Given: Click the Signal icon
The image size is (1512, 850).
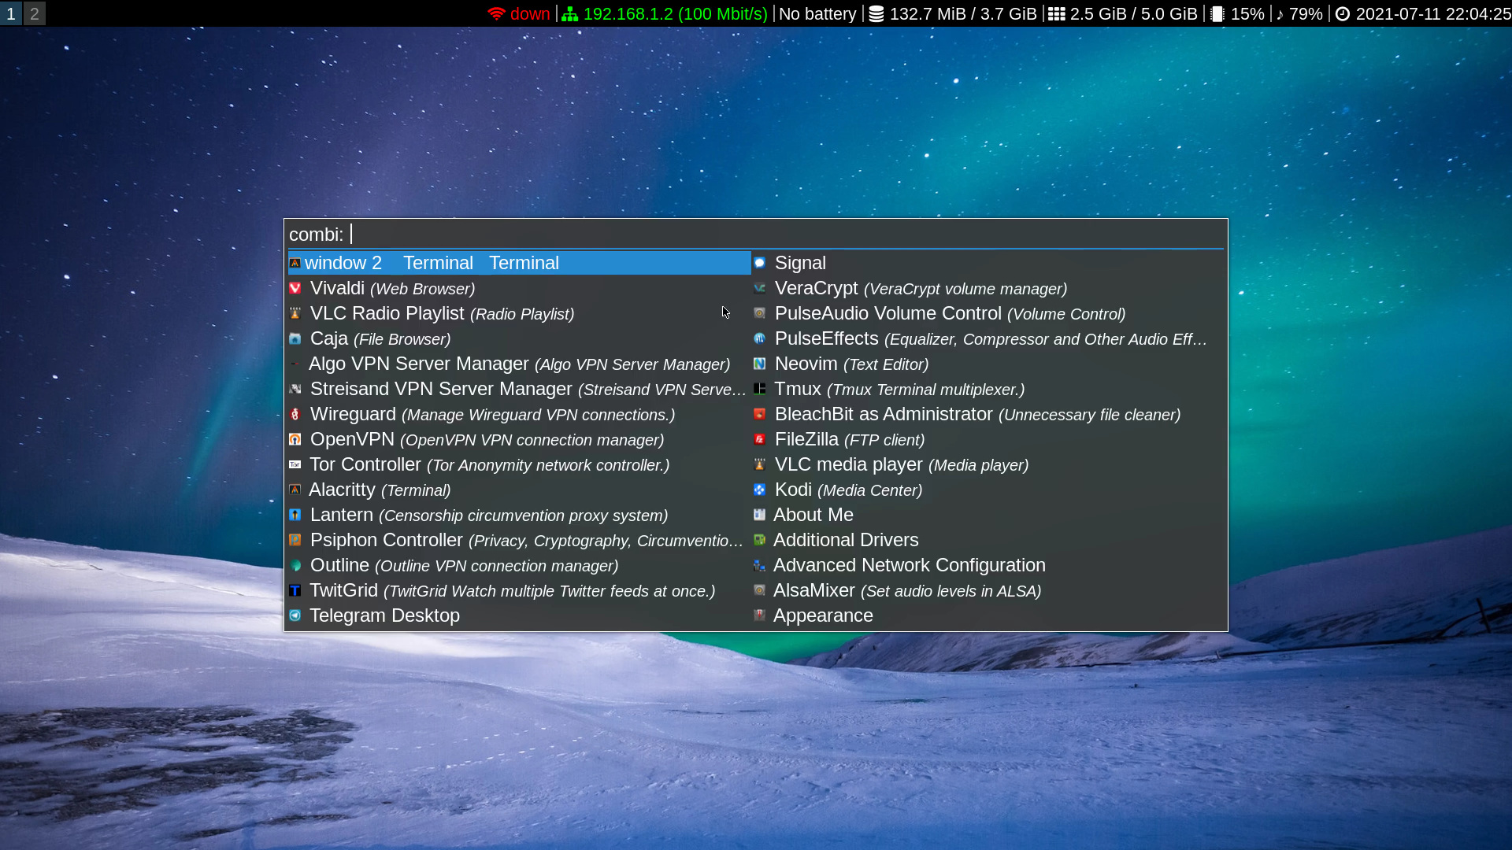Looking at the screenshot, I should point(760,263).
